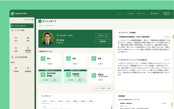Click the お知らせ label in the header
Image resolution: width=174 pixels, height=109 pixels.
pyautogui.click(x=156, y=14)
